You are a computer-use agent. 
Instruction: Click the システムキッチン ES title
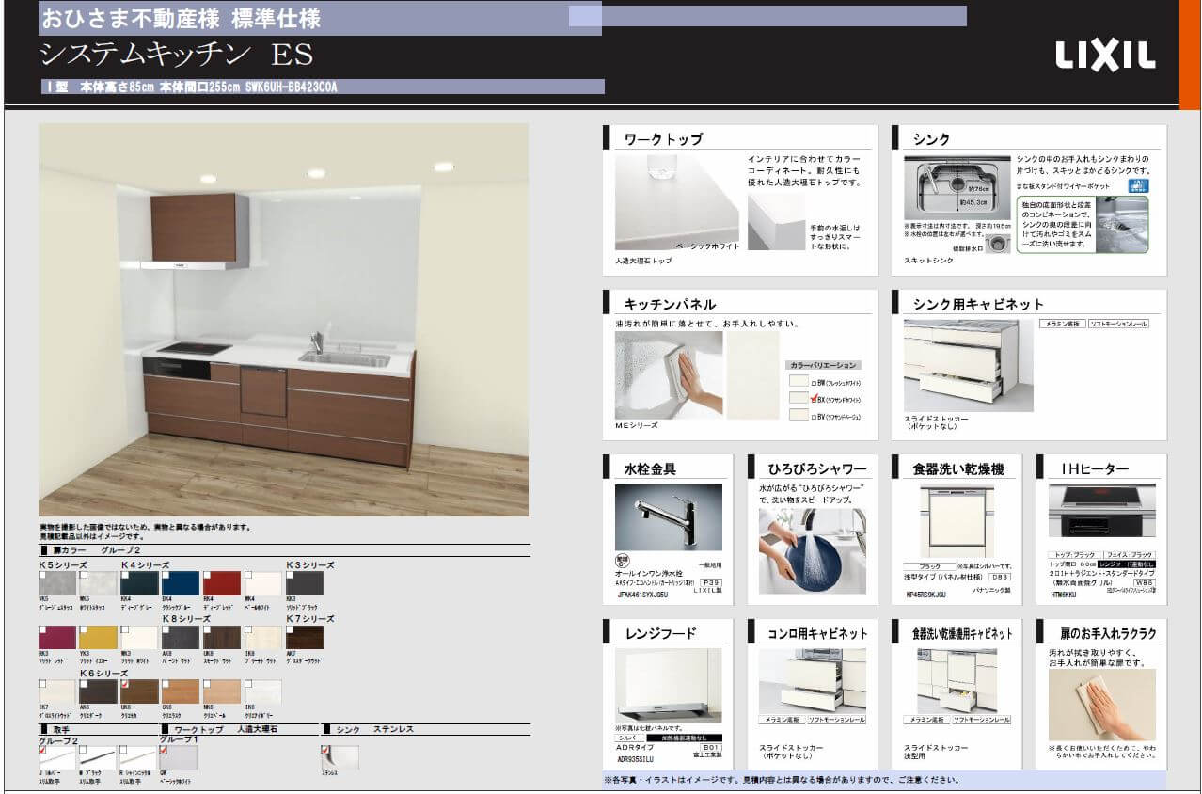177,56
